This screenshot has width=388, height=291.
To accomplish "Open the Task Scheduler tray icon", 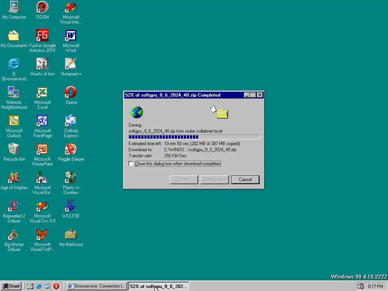I will [361, 286].
